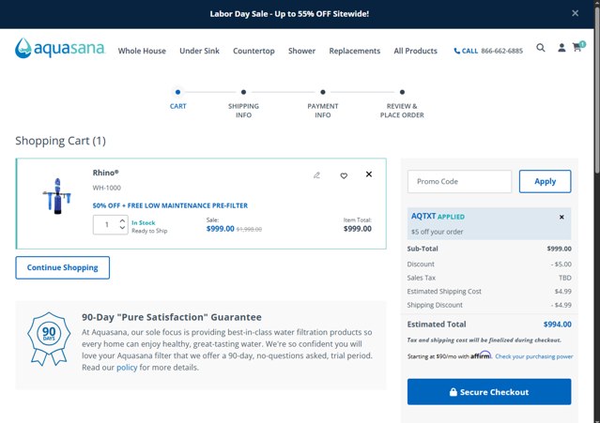Click the WH-1000 model number
600x423 pixels.
pyautogui.click(x=106, y=188)
